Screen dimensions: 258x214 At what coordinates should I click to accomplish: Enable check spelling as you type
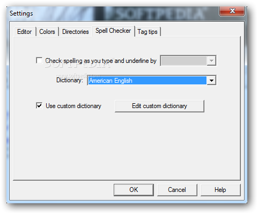coord(39,60)
